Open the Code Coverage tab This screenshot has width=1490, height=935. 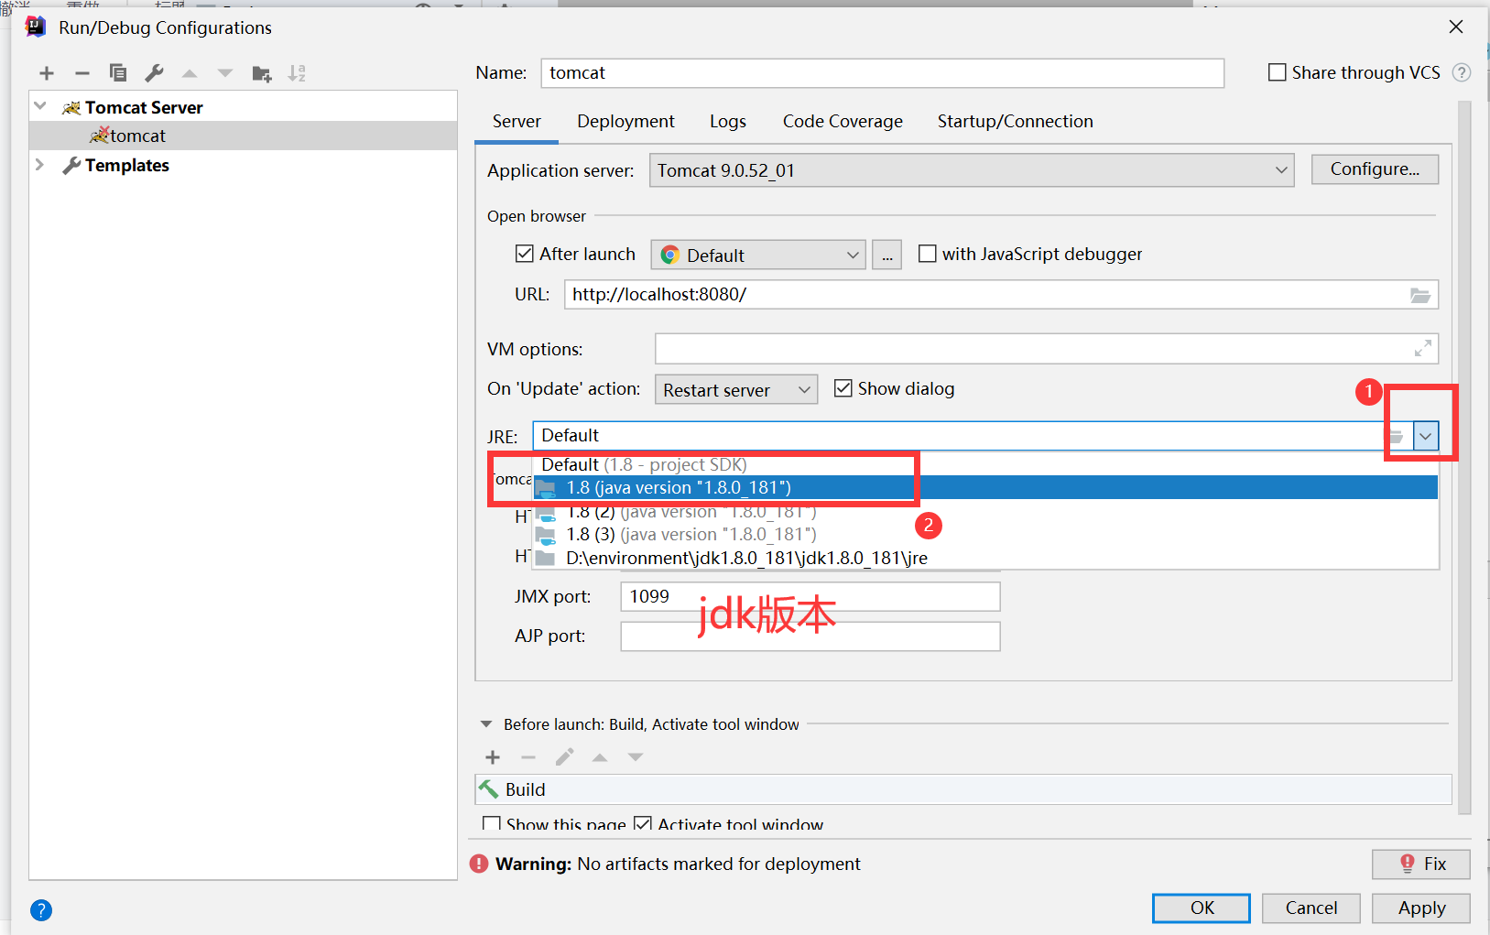[843, 121]
